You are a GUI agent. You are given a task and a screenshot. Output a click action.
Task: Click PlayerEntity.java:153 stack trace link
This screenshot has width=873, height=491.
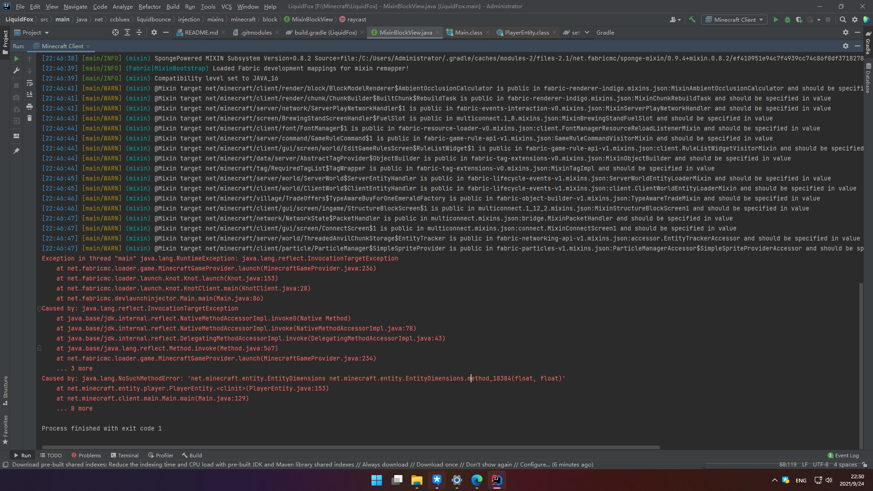tap(287, 389)
